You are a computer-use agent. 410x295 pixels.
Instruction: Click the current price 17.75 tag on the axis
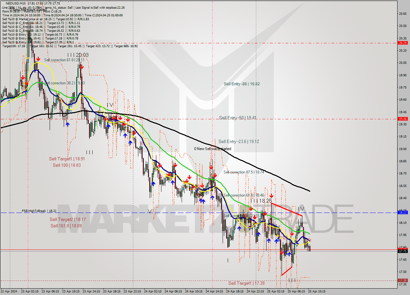coord(403,251)
